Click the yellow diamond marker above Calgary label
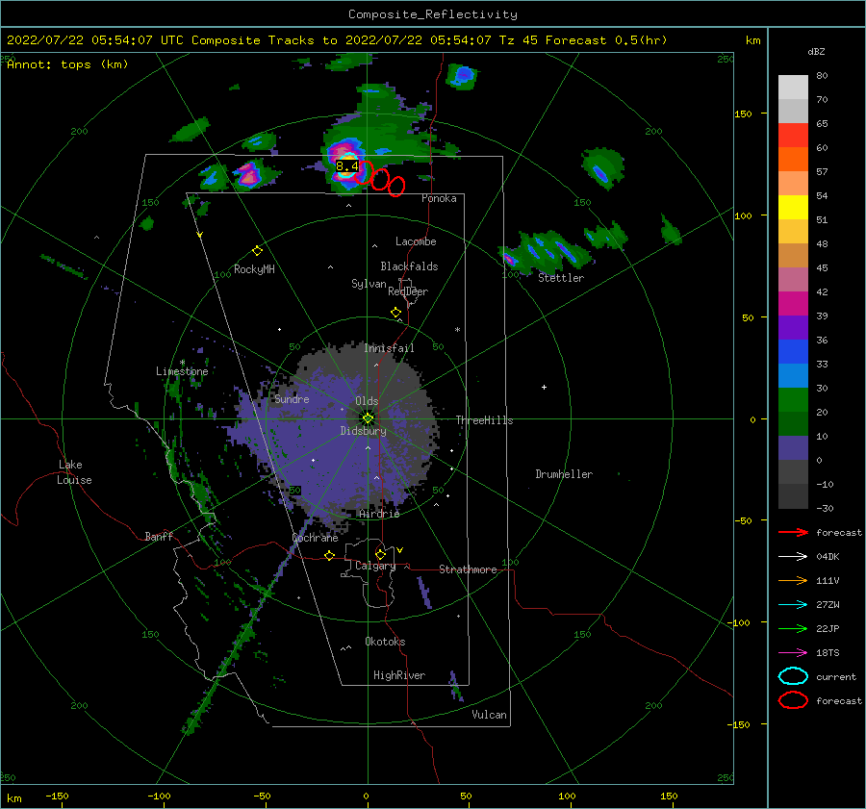The width and height of the screenshot is (866, 809). 380,554
